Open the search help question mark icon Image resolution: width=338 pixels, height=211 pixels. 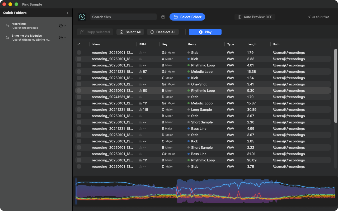point(163,17)
